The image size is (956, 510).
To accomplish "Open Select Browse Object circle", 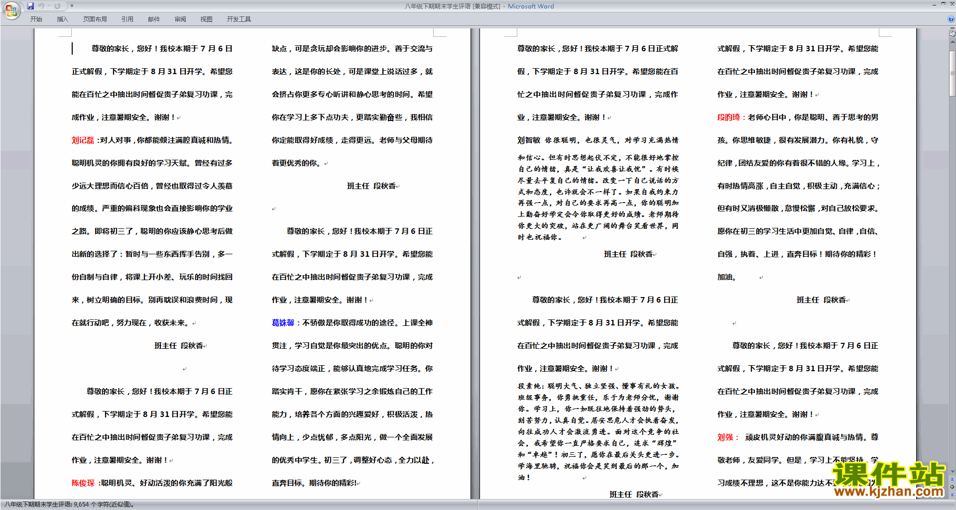I will [x=953, y=487].
